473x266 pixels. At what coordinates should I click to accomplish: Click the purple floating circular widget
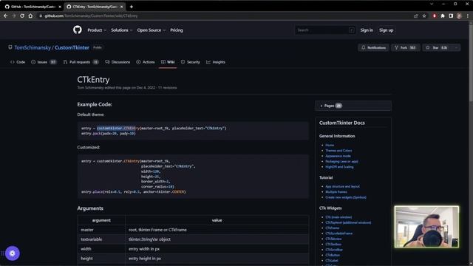[x=12, y=253]
